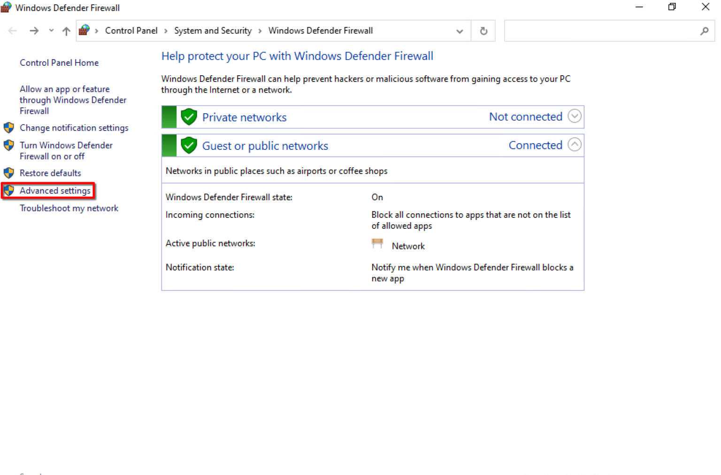The height and width of the screenshot is (475, 721).
Task: Refresh the Windows Defender Firewall page
Action: click(x=483, y=31)
